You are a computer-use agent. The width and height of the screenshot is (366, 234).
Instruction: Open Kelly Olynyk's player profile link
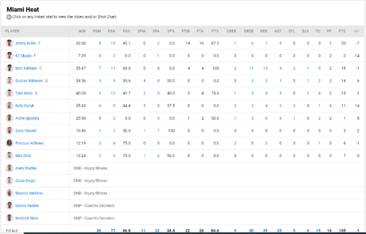[25, 106]
